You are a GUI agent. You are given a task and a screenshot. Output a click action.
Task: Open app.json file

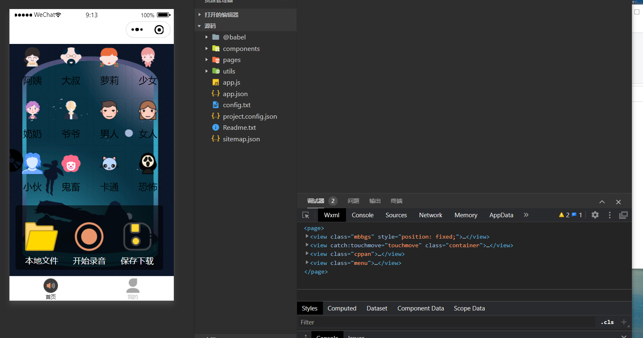pos(235,94)
